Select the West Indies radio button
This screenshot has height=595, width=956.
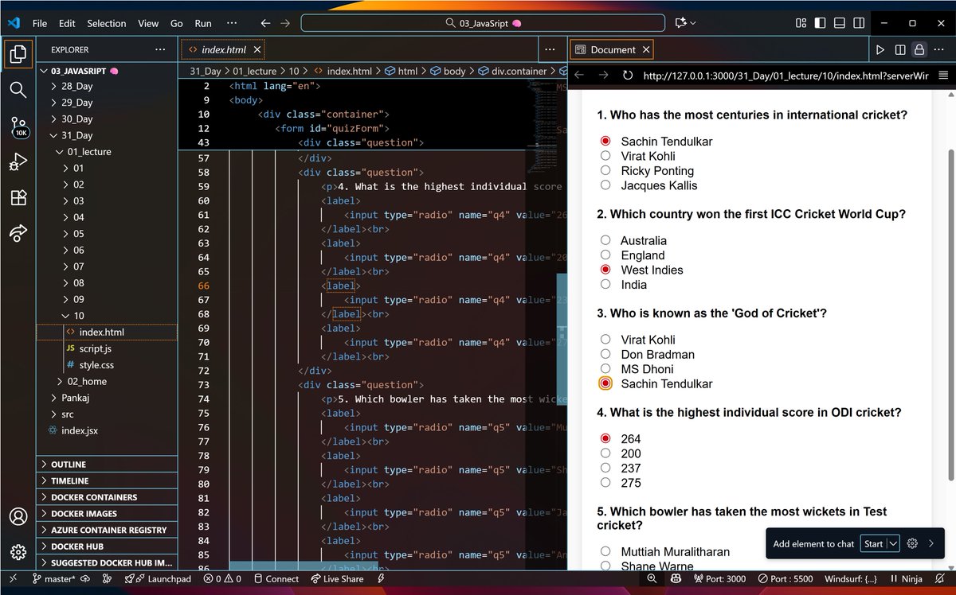point(605,270)
